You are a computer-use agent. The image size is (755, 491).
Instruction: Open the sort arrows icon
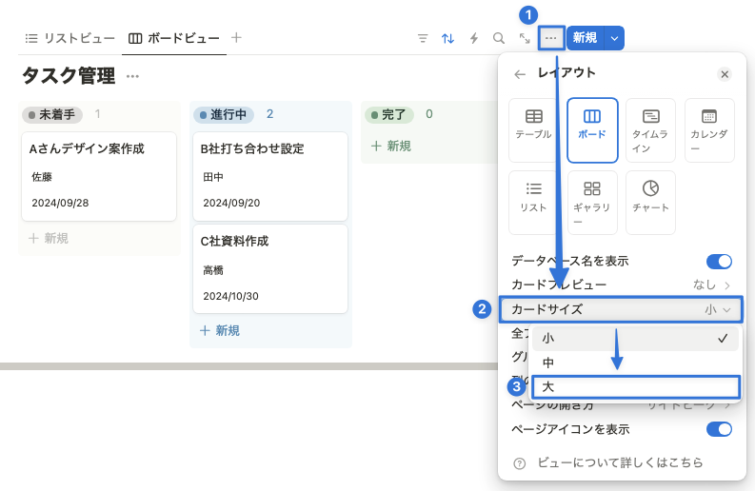click(447, 38)
